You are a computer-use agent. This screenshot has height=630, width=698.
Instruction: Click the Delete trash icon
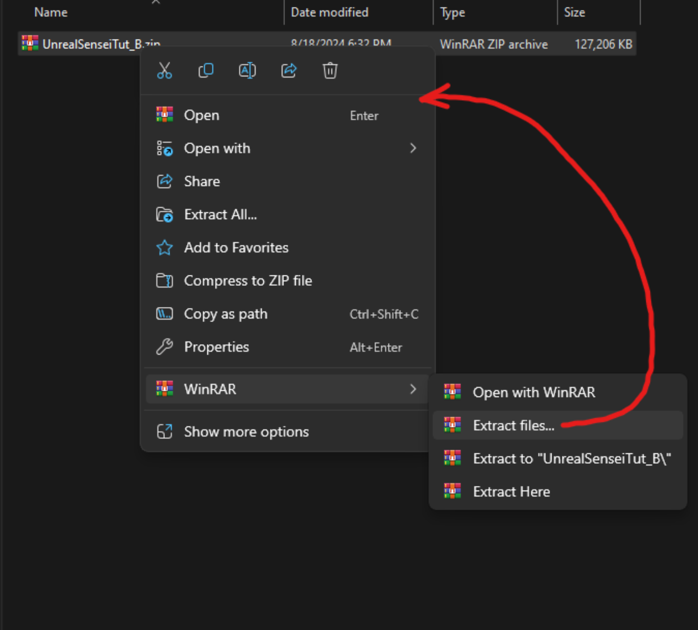pos(330,70)
